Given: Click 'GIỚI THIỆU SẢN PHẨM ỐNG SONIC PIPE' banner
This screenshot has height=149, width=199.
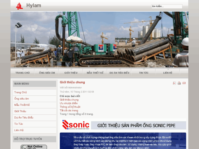Looking at the screenshot, I should tap(139, 125).
